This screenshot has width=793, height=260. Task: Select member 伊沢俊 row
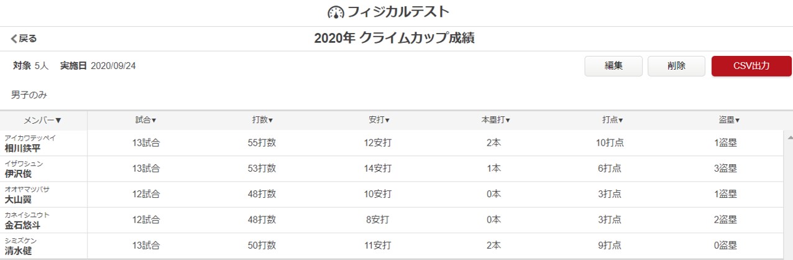392,169
